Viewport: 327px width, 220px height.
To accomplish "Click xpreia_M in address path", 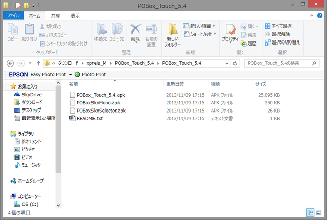I will pos(97,63).
